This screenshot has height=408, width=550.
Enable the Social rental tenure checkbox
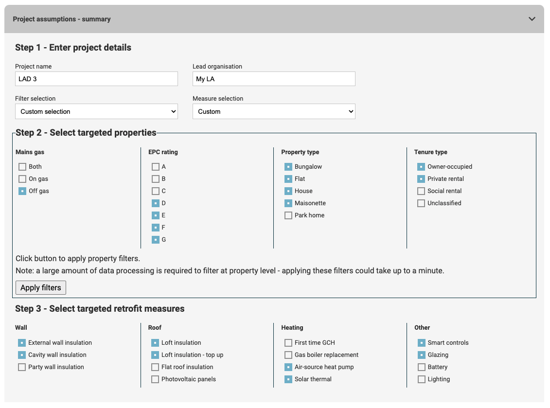[421, 191]
